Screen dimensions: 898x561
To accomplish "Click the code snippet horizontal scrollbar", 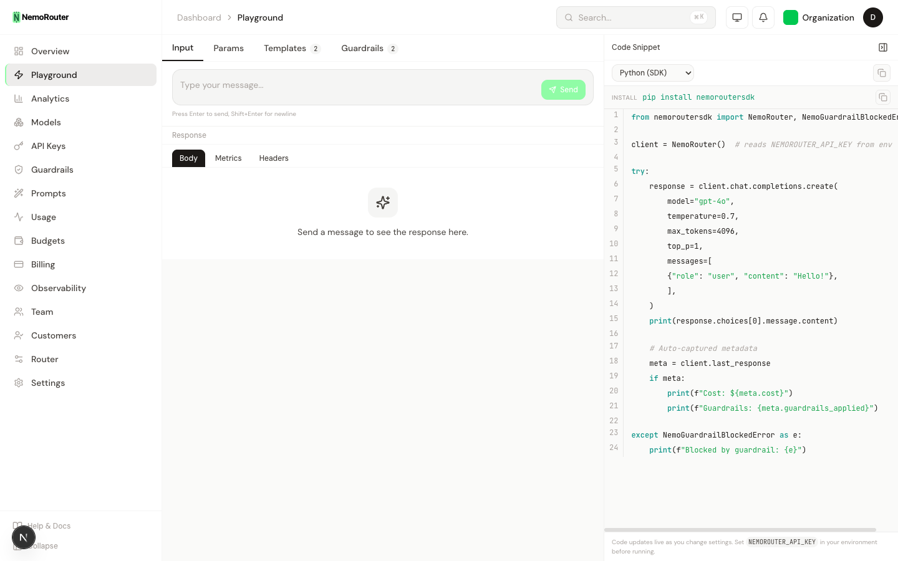I will tap(740, 530).
